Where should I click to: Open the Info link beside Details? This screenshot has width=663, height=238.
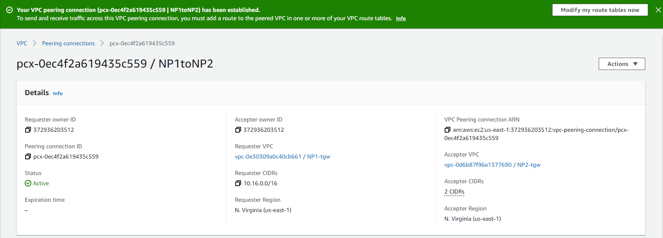(x=58, y=93)
